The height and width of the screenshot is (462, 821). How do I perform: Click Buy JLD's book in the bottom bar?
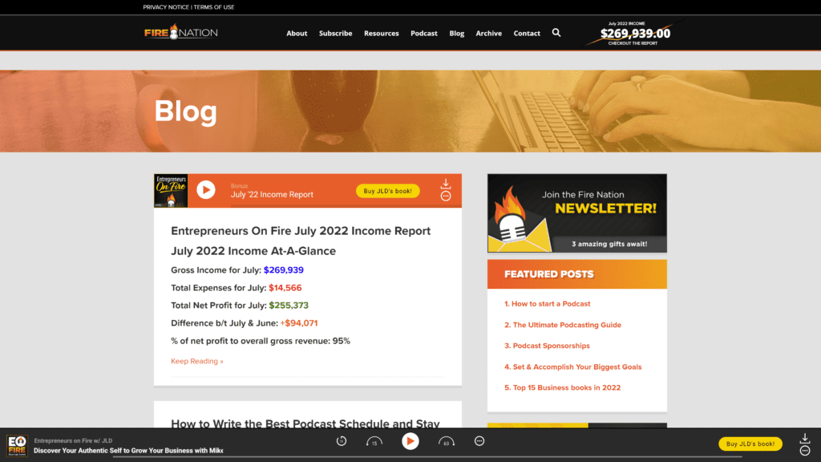[750, 444]
